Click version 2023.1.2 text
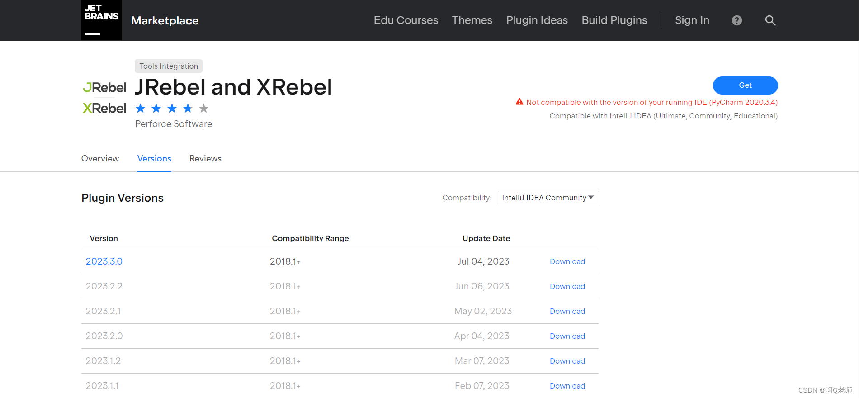 103,361
